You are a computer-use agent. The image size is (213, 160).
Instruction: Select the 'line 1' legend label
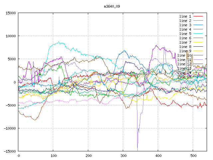pos(185,16)
